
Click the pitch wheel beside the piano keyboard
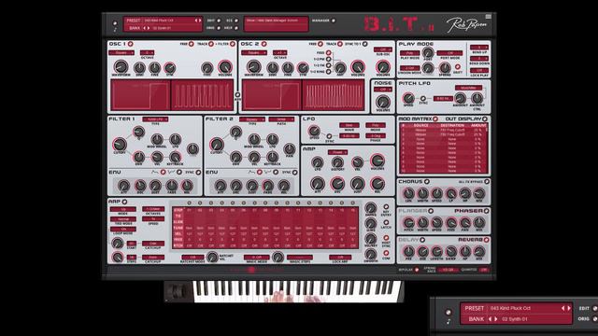point(178,292)
